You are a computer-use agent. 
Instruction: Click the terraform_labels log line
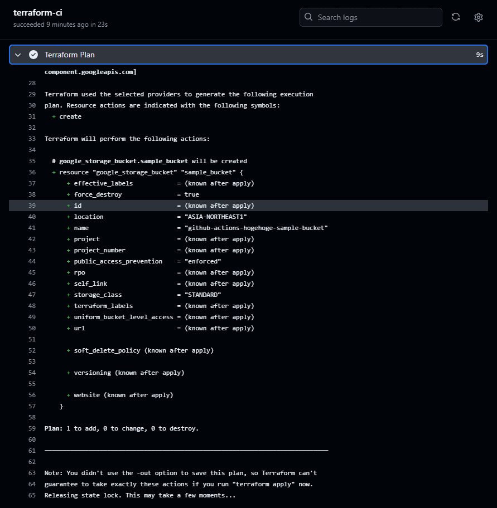click(160, 306)
